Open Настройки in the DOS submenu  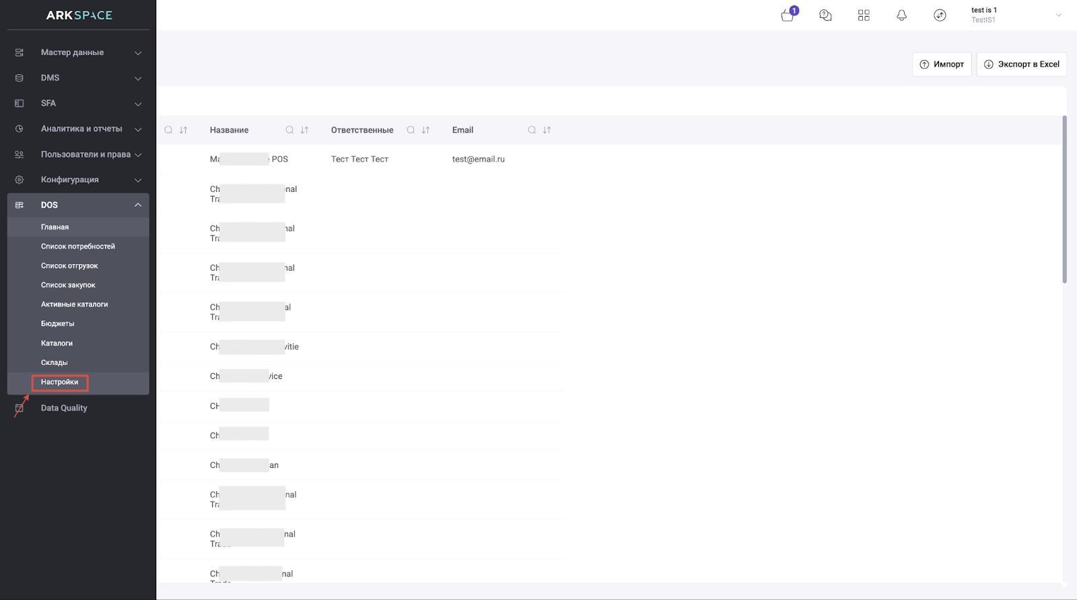coord(59,382)
